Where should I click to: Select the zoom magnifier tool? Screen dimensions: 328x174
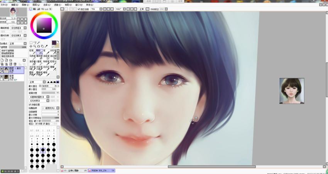[35, 46]
